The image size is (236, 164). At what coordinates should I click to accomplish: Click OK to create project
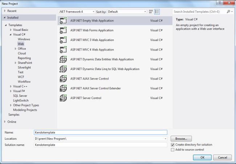click(202, 157)
